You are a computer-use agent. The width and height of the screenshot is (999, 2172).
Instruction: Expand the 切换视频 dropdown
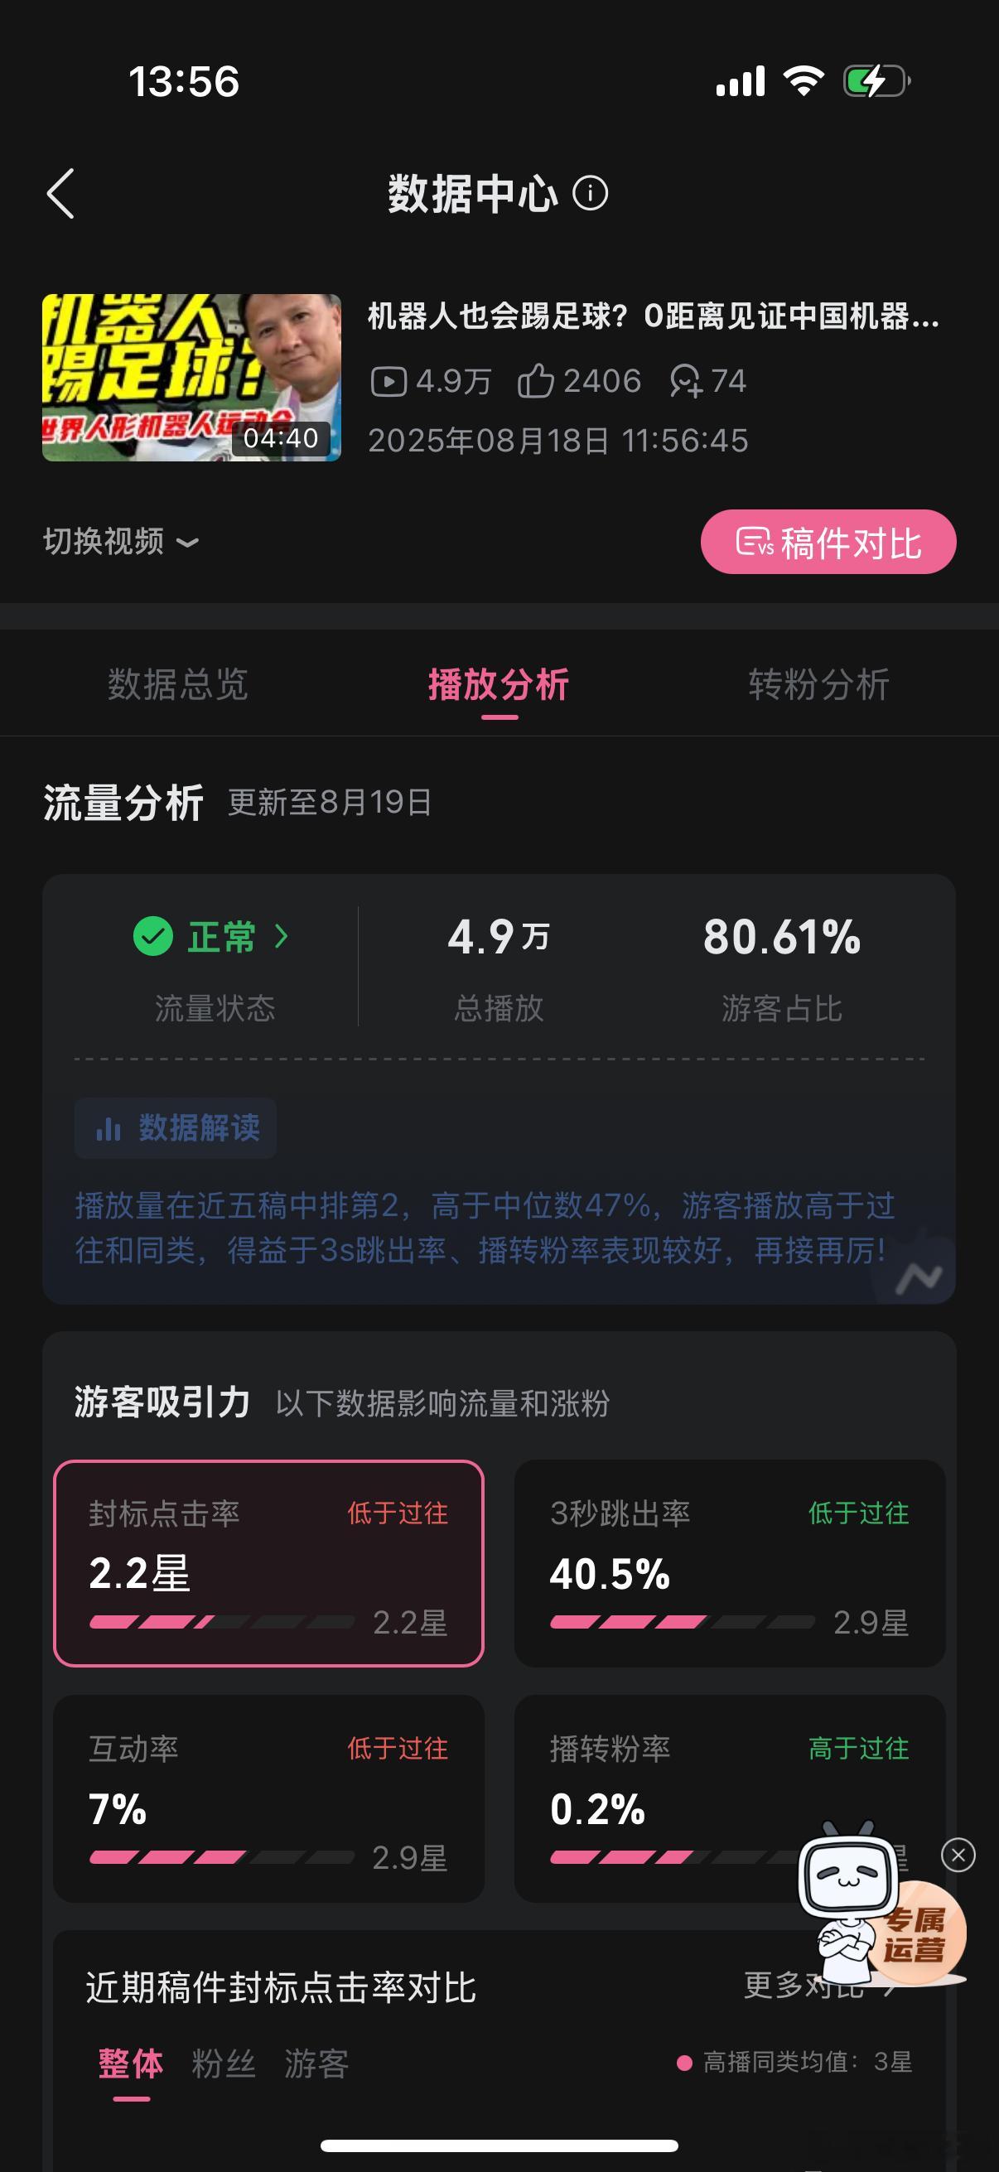tap(121, 541)
